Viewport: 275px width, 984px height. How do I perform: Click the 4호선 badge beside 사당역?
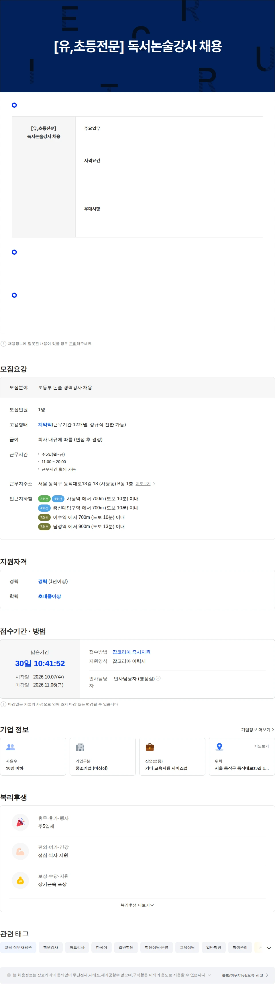coord(58,498)
